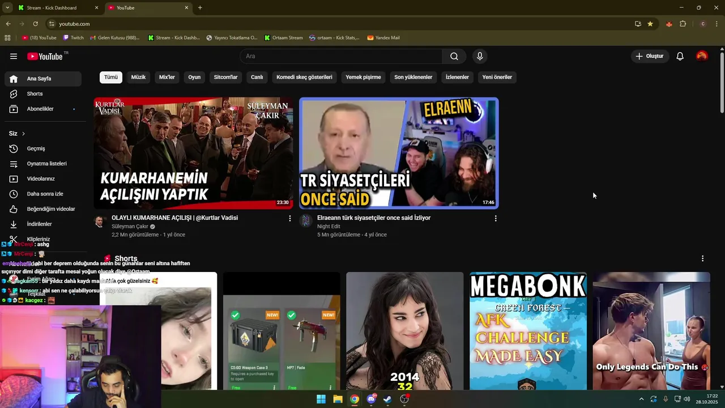
Task: Select the Oyun filter chip
Action: click(x=194, y=77)
